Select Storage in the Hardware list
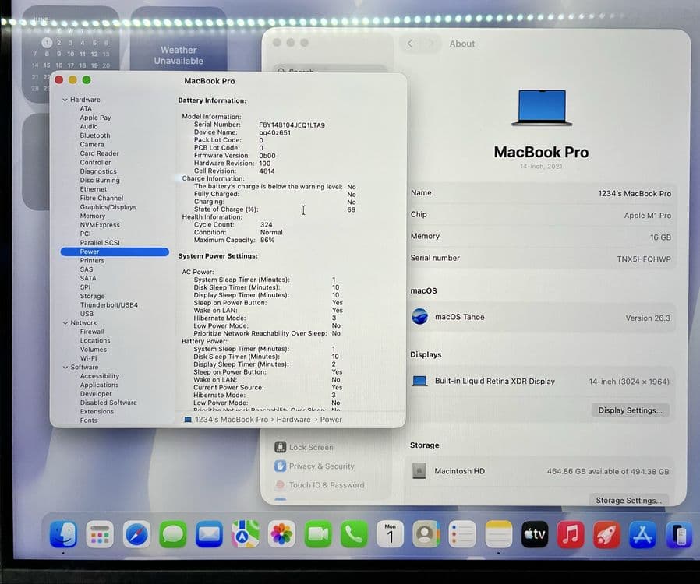700x584 pixels. 92,296
